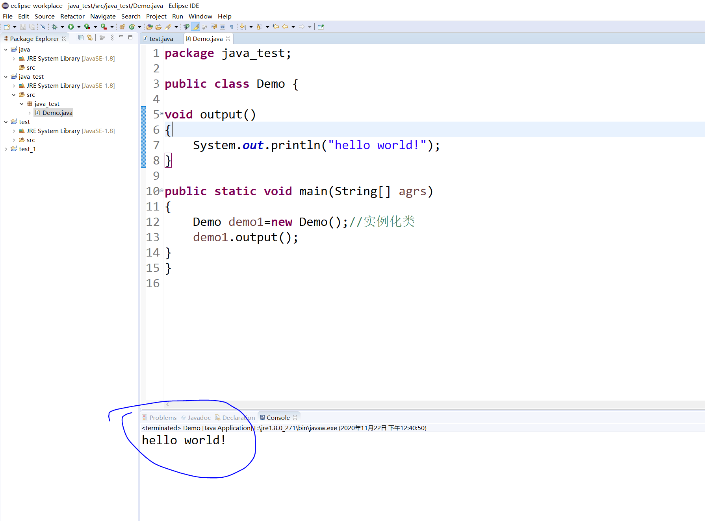Click the New file toolbar icon

pos(7,27)
